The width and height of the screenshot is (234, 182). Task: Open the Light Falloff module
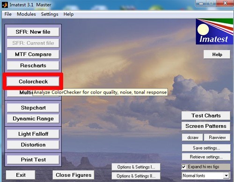33,134
